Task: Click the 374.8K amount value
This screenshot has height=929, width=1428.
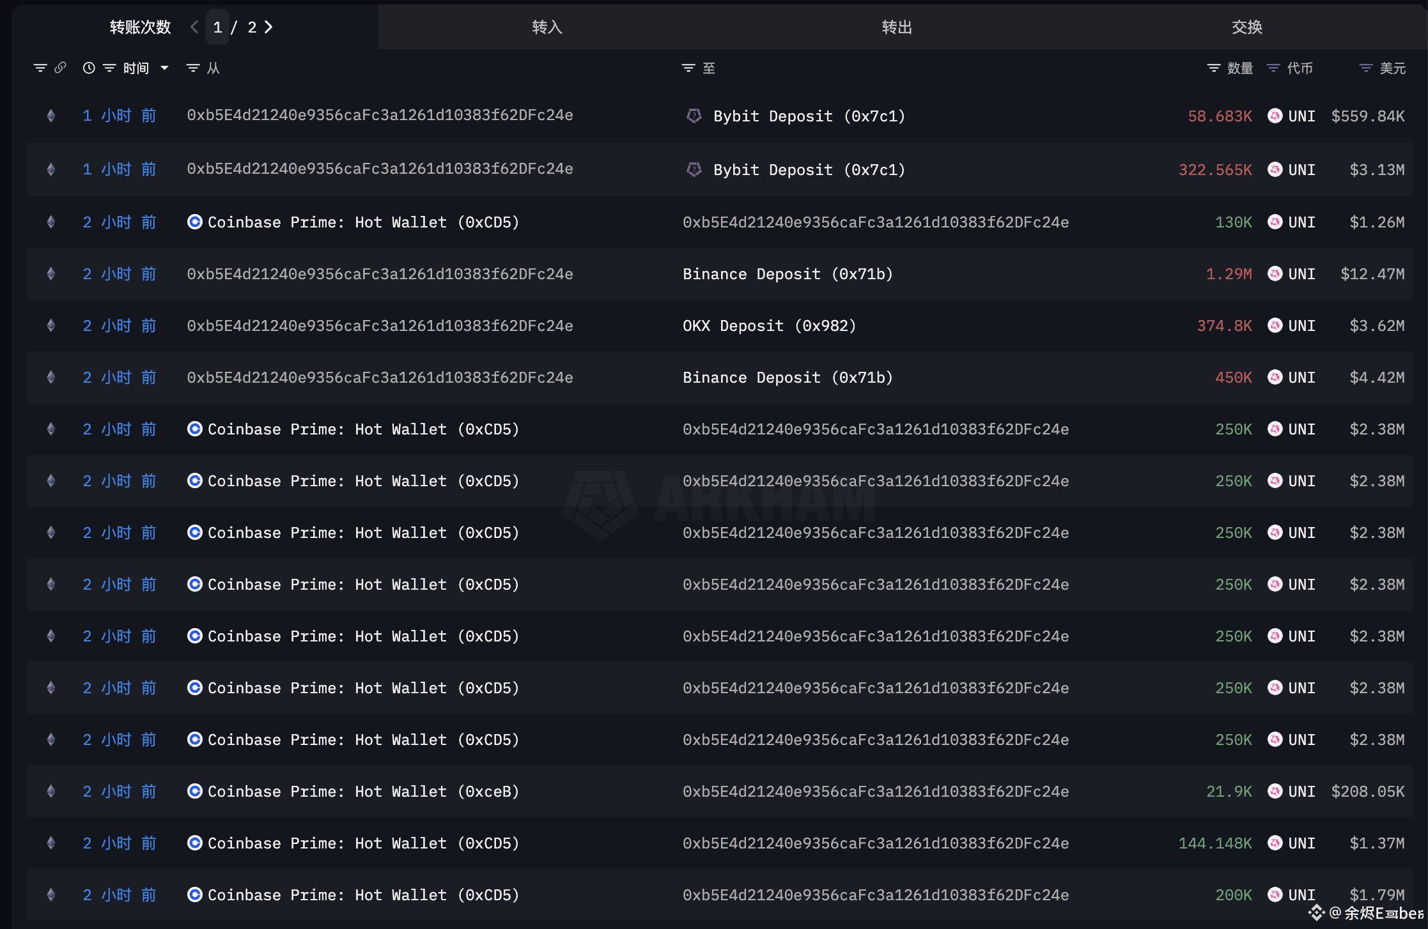Action: pos(1224,326)
